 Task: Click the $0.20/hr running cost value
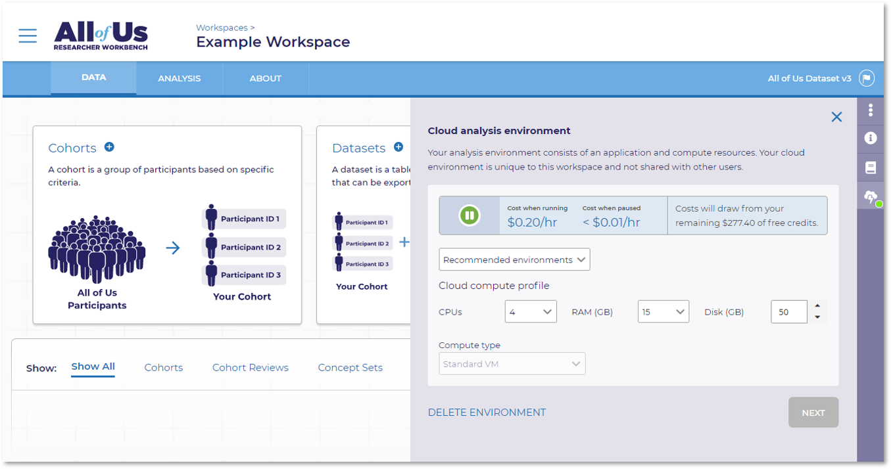coord(532,222)
